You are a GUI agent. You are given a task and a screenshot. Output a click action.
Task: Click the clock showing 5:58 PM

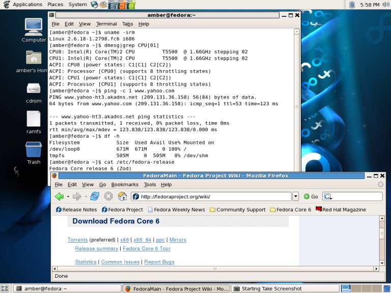[x=370, y=5]
